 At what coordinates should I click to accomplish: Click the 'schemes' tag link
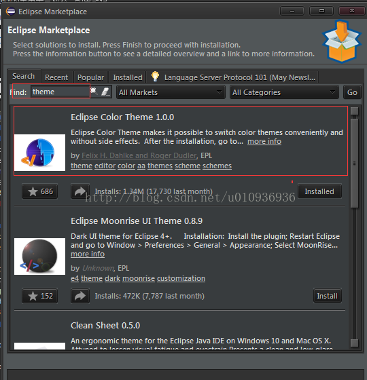(217, 166)
